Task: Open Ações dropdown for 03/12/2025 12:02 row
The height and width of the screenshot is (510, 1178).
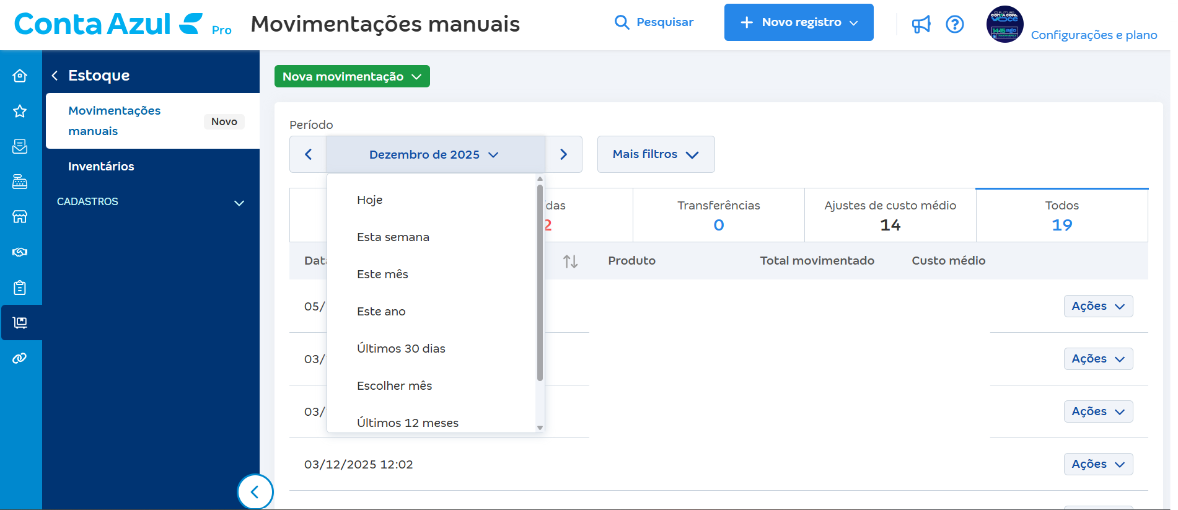Action: (x=1098, y=464)
